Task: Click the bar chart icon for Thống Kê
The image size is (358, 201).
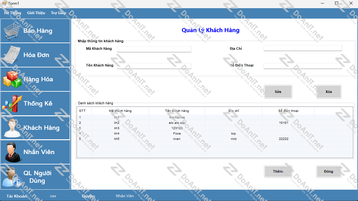Action: [x=12, y=104]
